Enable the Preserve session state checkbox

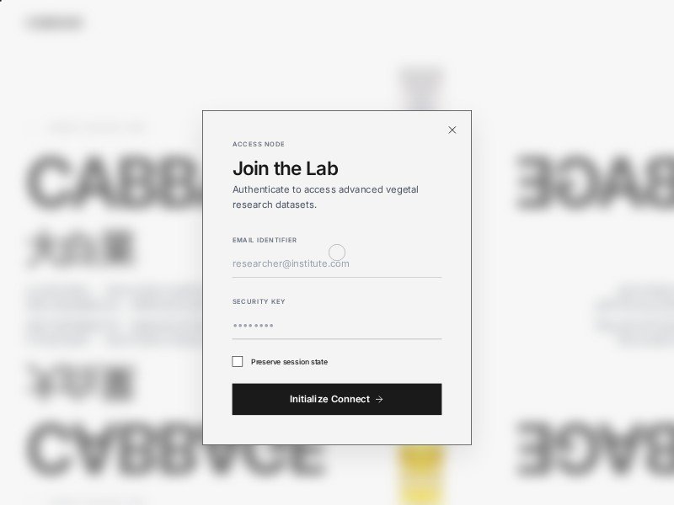(x=238, y=362)
